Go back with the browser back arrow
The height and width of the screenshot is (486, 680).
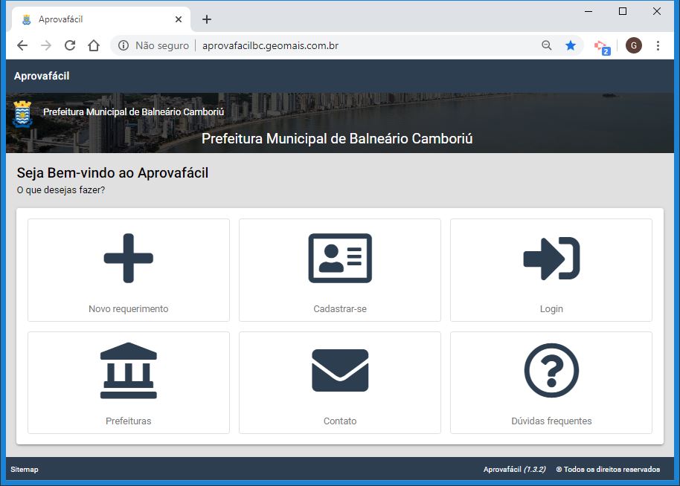pyautogui.click(x=22, y=45)
